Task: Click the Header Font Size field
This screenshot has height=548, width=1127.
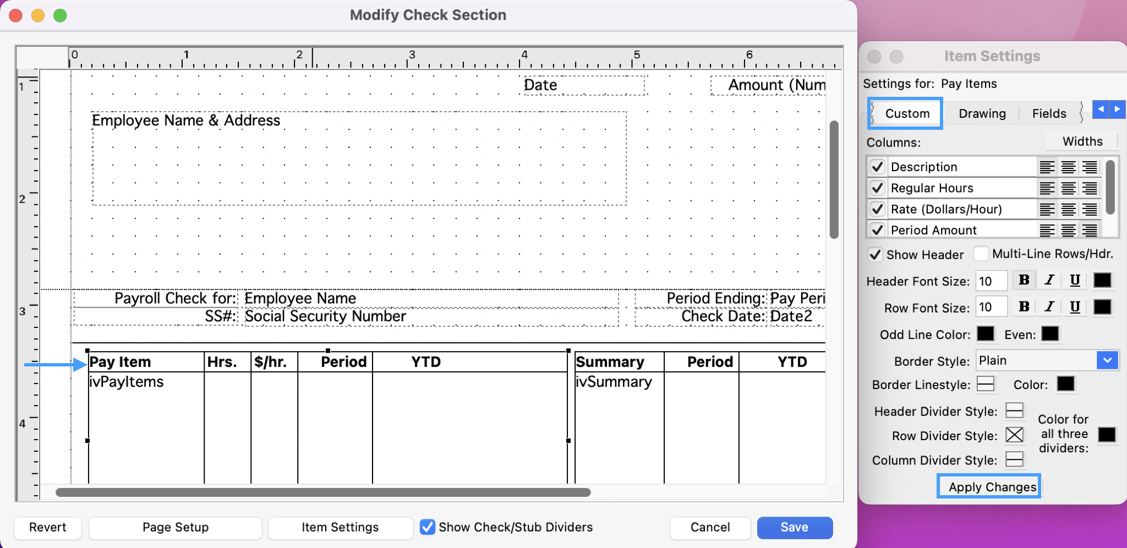Action: [991, 281]
